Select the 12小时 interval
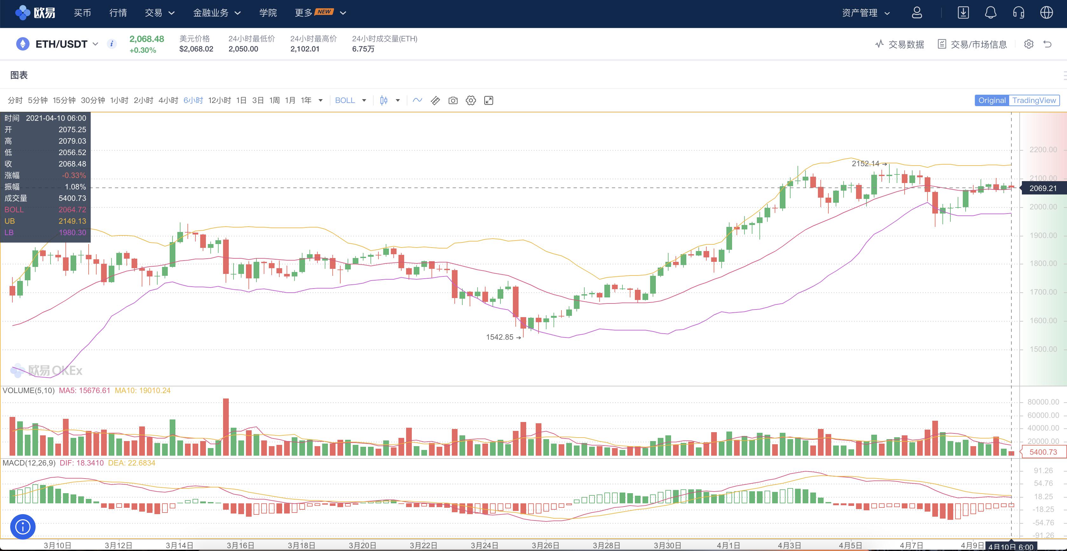The height and width of the screenshot is (551, 1067). 220,100
